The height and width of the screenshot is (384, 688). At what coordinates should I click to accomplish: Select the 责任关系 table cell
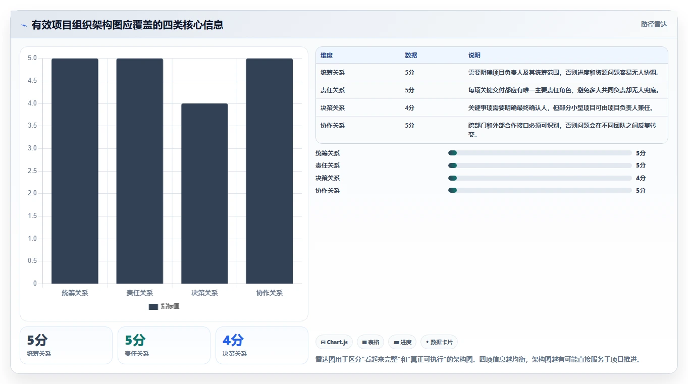tap(333, 90)
